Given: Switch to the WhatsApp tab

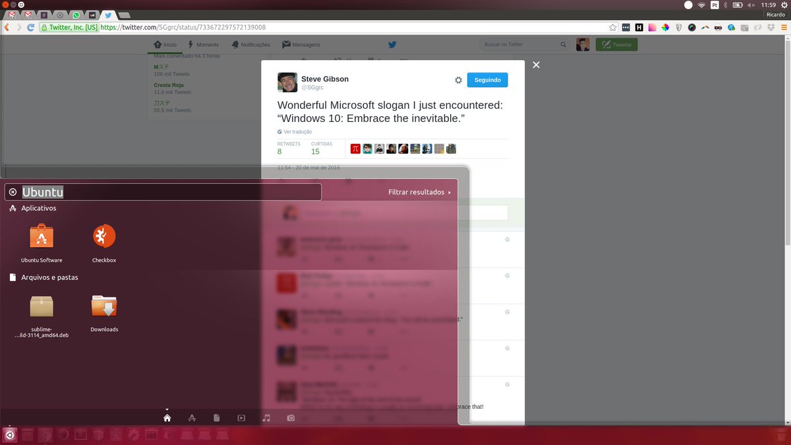Looking at the screenshot, I should 76,15.
